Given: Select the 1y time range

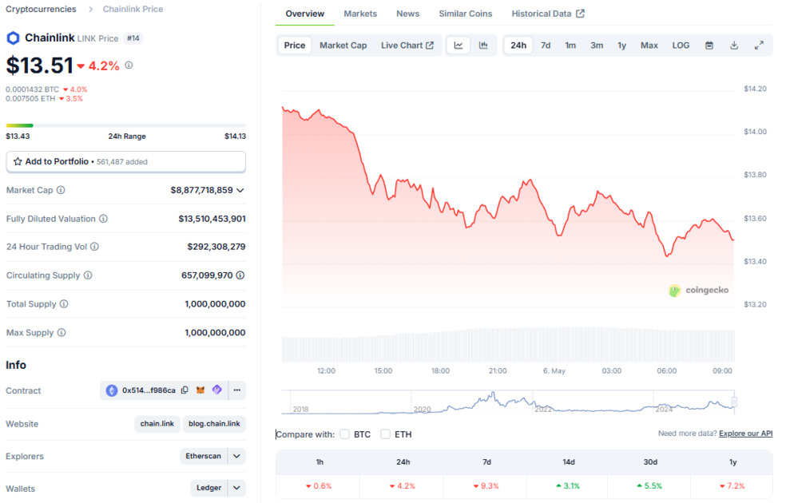Looking at the screenshot, I should pyautogui.click(x=622, y=45).
